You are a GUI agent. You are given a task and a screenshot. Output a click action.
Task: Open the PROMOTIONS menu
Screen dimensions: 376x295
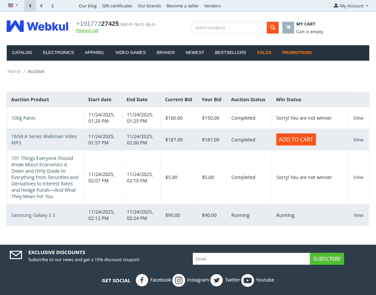(297, 53)
